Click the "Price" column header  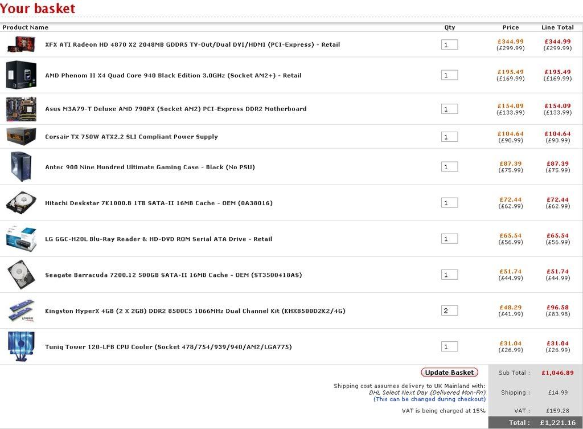511,27
